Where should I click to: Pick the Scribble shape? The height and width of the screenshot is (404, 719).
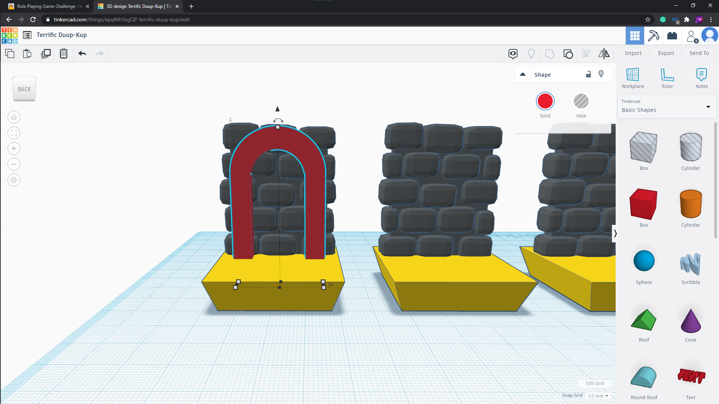pos(691,265)
